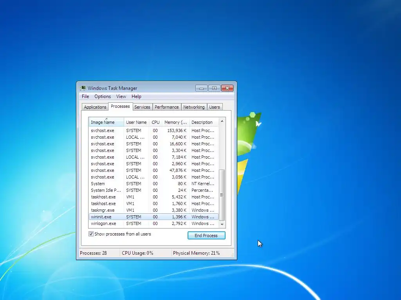The height and width of the screenshot is (300, 401).
Task: Select the wininit.exe process row
Action: pyautogui.click(x=154, y=216)
